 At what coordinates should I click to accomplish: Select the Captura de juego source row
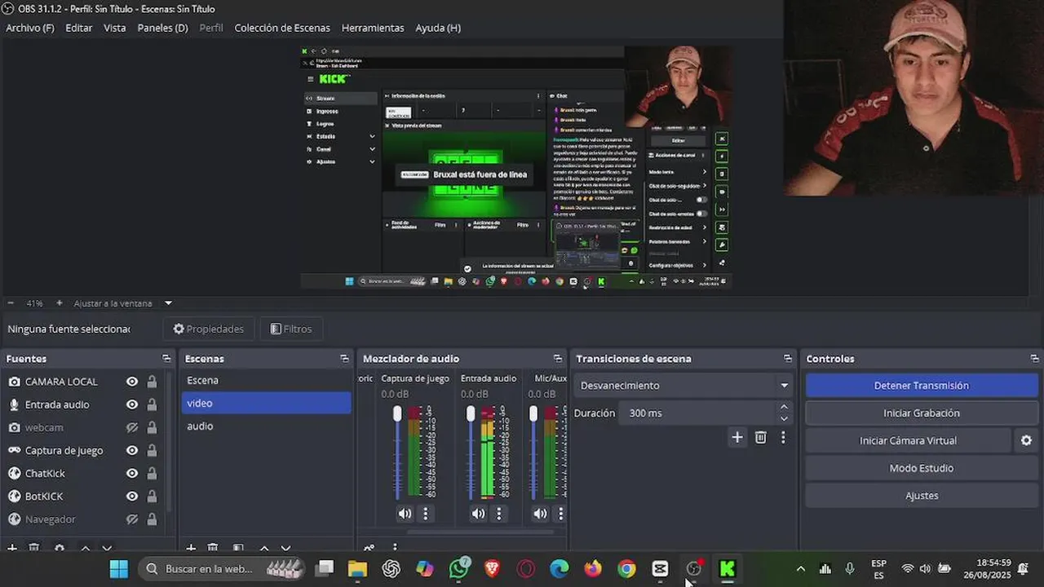[x=82, y=450]
